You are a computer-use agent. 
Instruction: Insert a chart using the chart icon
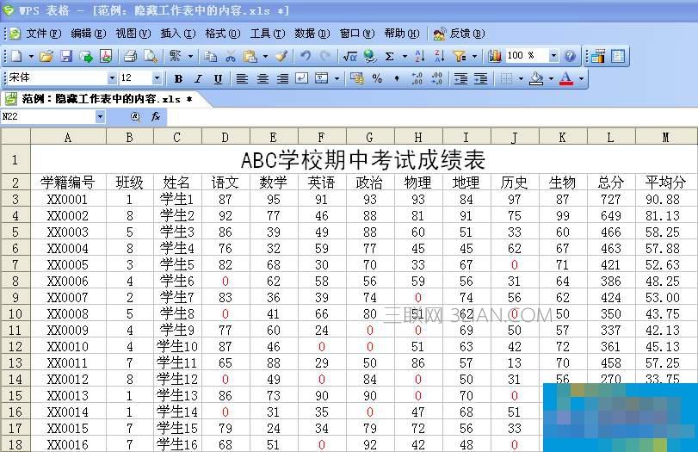pos(495,56)
